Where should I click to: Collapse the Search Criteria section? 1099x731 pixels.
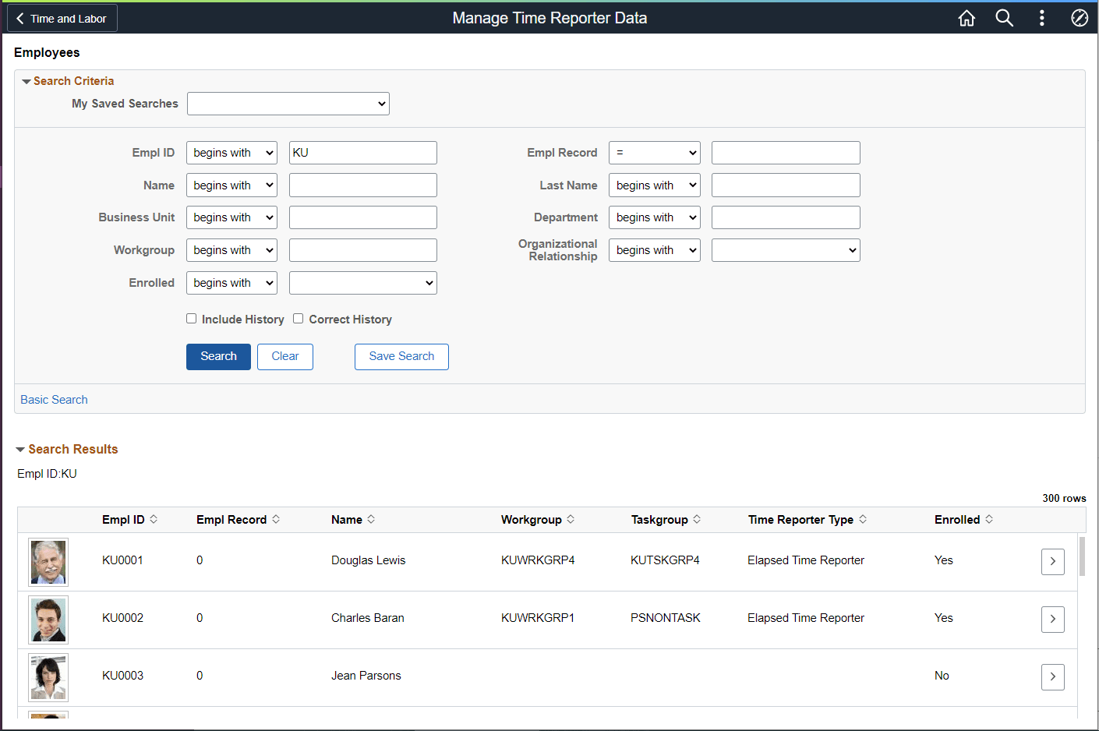pos(26,80)
